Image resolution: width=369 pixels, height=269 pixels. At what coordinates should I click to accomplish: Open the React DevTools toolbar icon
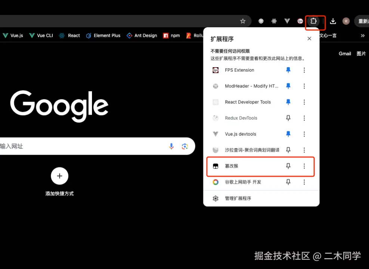[274, 21]
